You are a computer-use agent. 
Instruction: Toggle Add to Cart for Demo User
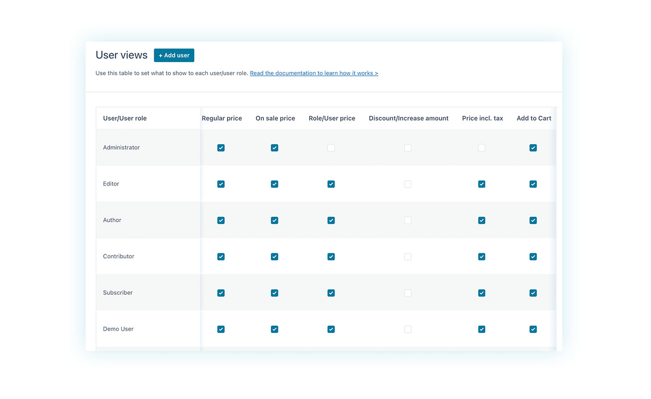coord(533,329)
